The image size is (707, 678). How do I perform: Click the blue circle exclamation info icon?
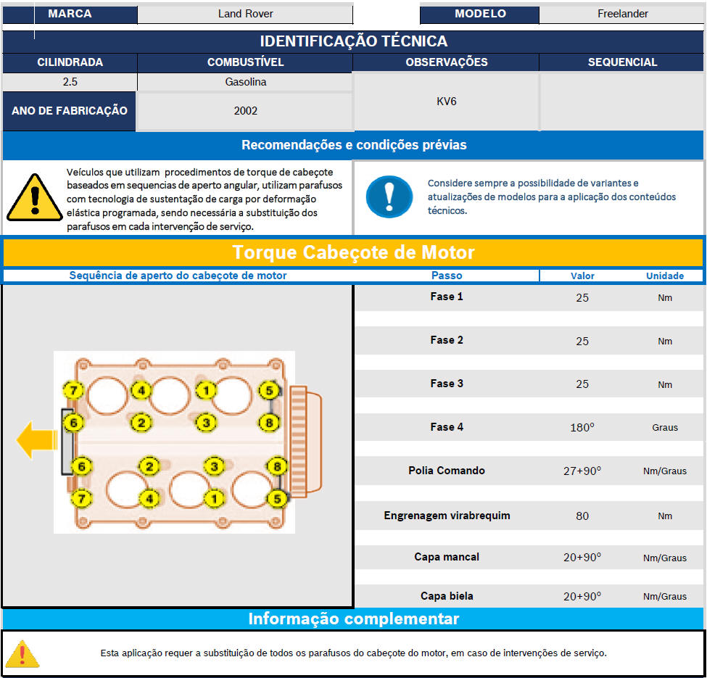389,197
